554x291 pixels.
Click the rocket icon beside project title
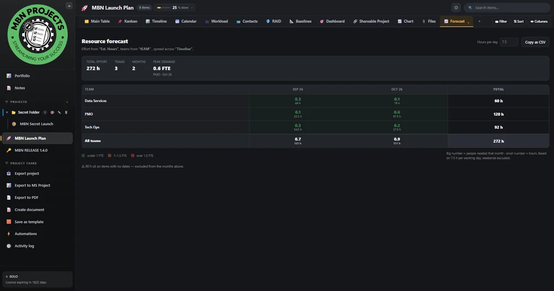point(84,8)
